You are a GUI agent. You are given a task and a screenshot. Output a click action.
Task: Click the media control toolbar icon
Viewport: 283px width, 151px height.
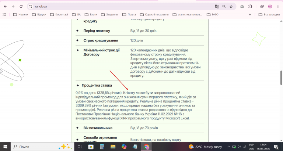tap(262, 7)
